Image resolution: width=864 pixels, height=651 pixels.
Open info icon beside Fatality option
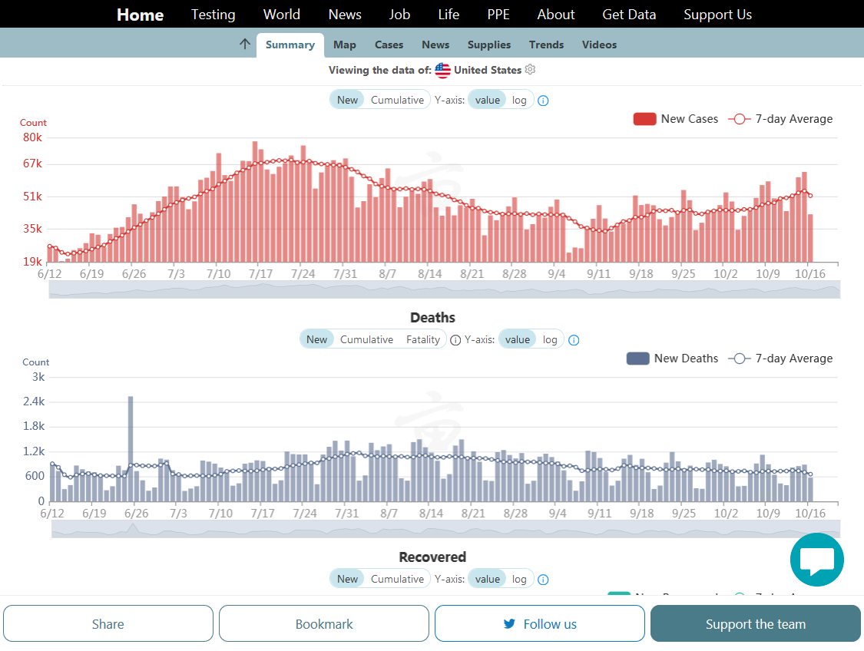[455, 340]
